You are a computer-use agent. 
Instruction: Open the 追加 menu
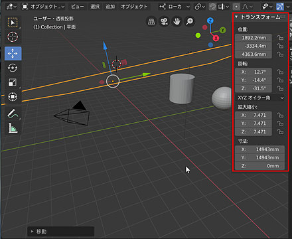(x=110, y=7)
